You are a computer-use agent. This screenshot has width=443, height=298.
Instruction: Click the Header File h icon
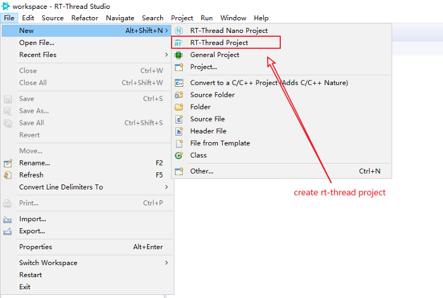179,131
